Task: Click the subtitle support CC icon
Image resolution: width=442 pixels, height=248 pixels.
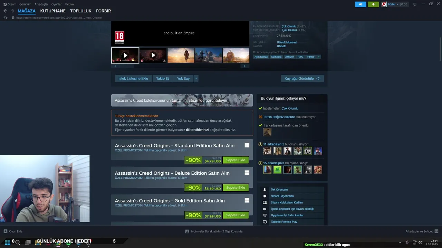Action: point(265,209)
